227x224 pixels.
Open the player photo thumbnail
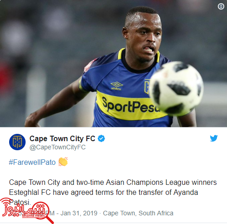click(113, 63)
